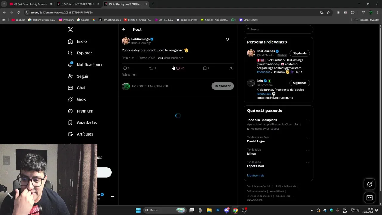The height and width of the screenshot is (215, 382).
Task: Open the account menu three dots
Action: coord(113,196)
